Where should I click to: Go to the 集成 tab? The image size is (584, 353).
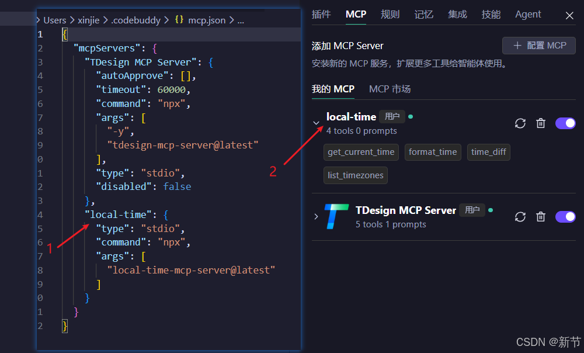point(457,15)
